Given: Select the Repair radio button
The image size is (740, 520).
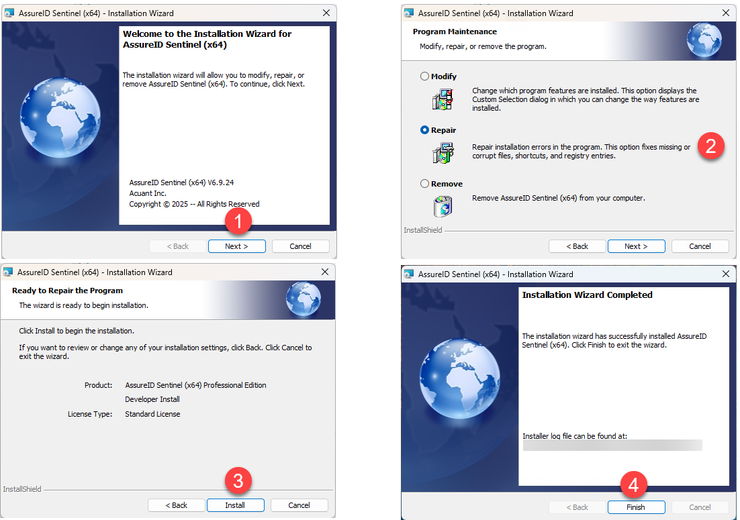Looking at the screenshot, I should click(424, 130).
